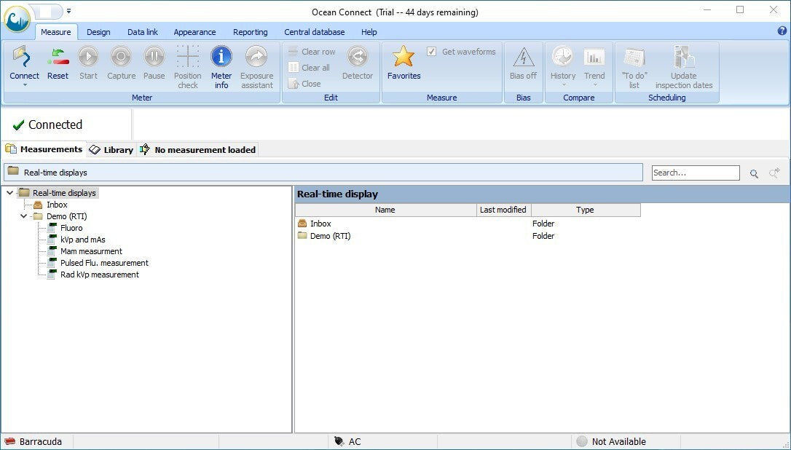Select Inbox in the tree
The width and height of the screenshot is (791, 450).
[57, 205]
